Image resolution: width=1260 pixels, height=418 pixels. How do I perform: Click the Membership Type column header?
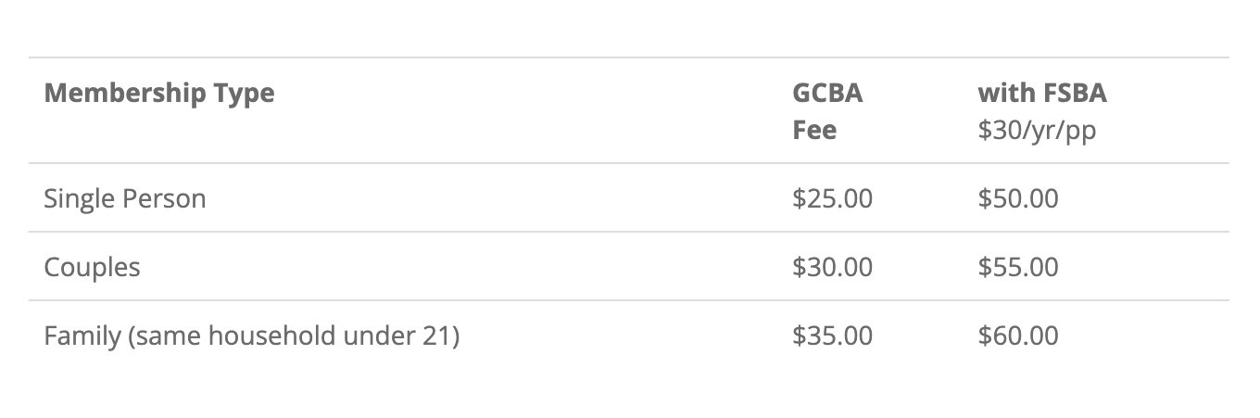click(158, 94)
